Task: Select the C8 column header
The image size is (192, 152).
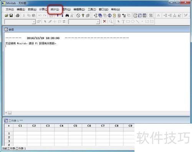Action: tap(117, 126)
